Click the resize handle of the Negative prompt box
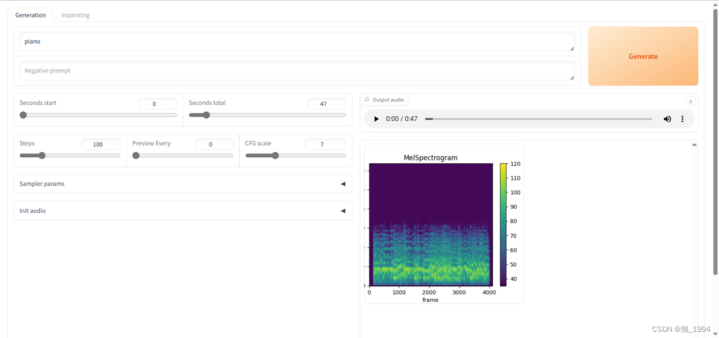The height and width of the screenshot is (338, 719). (x=572, y=77)
